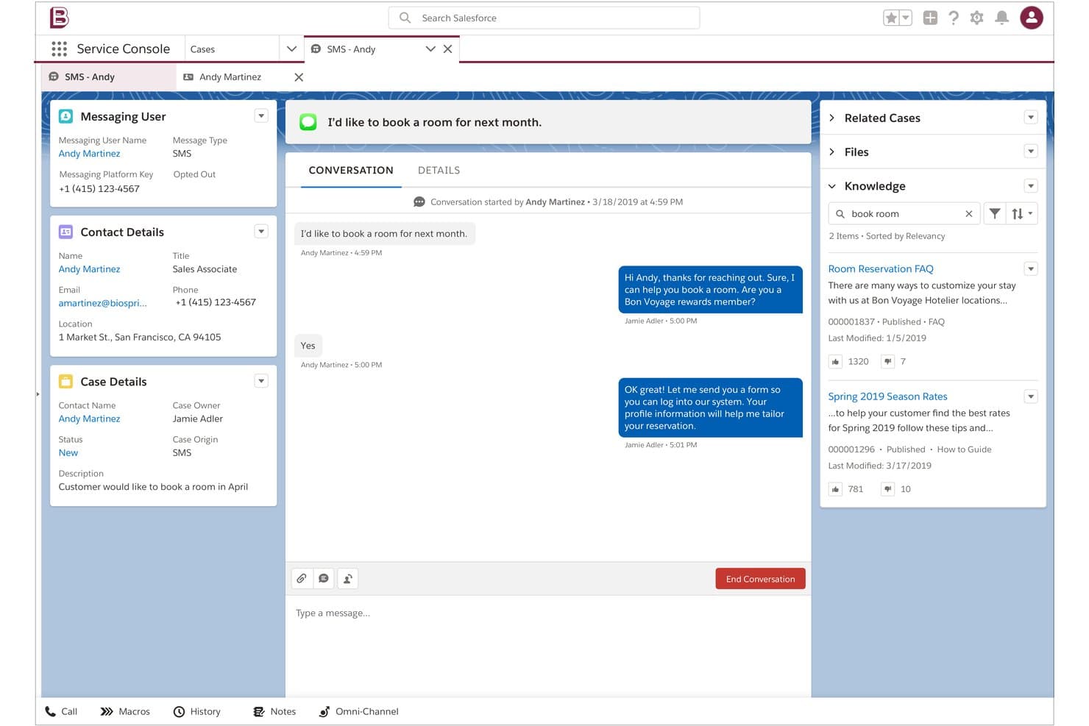Open the knowledge sort order dropdown
1089x726 pixels.
point(1022,213)
